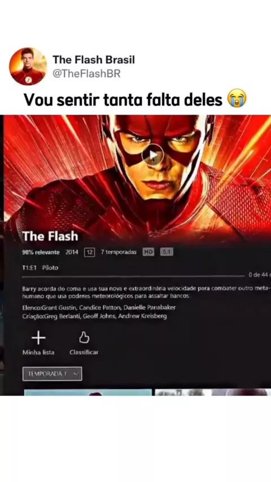This screenshot has width=271, height=482.
Task: Click the Minha lista label
Action: (x=38, y=352)
